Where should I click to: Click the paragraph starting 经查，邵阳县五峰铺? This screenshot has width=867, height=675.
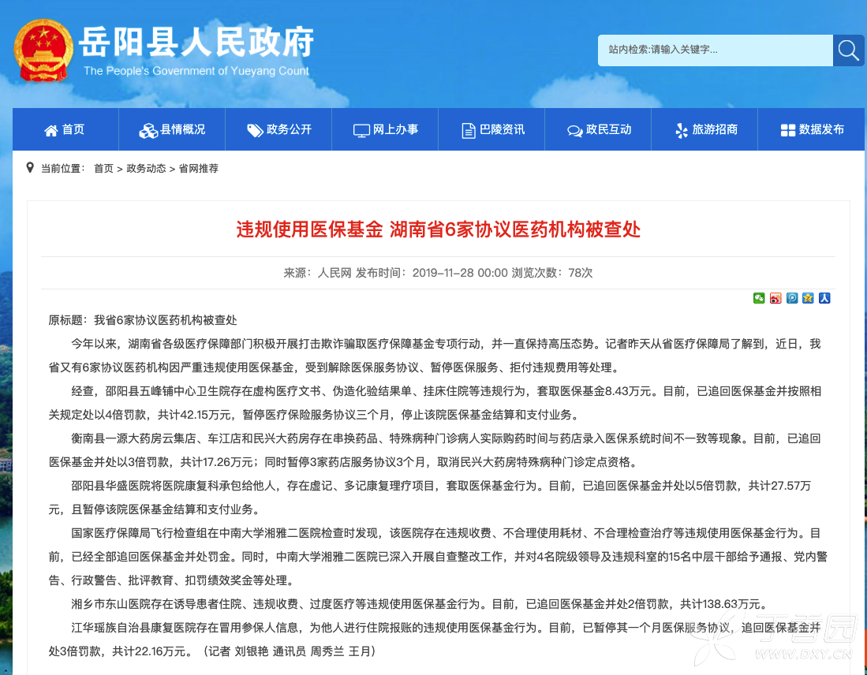pos(435,403)
